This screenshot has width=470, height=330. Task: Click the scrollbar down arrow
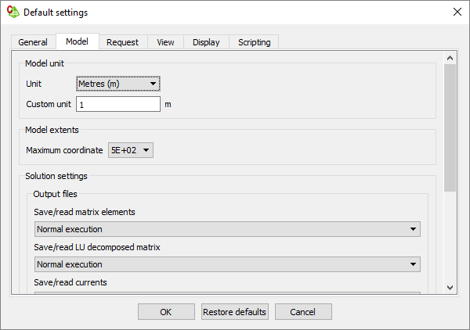point(450,287)
